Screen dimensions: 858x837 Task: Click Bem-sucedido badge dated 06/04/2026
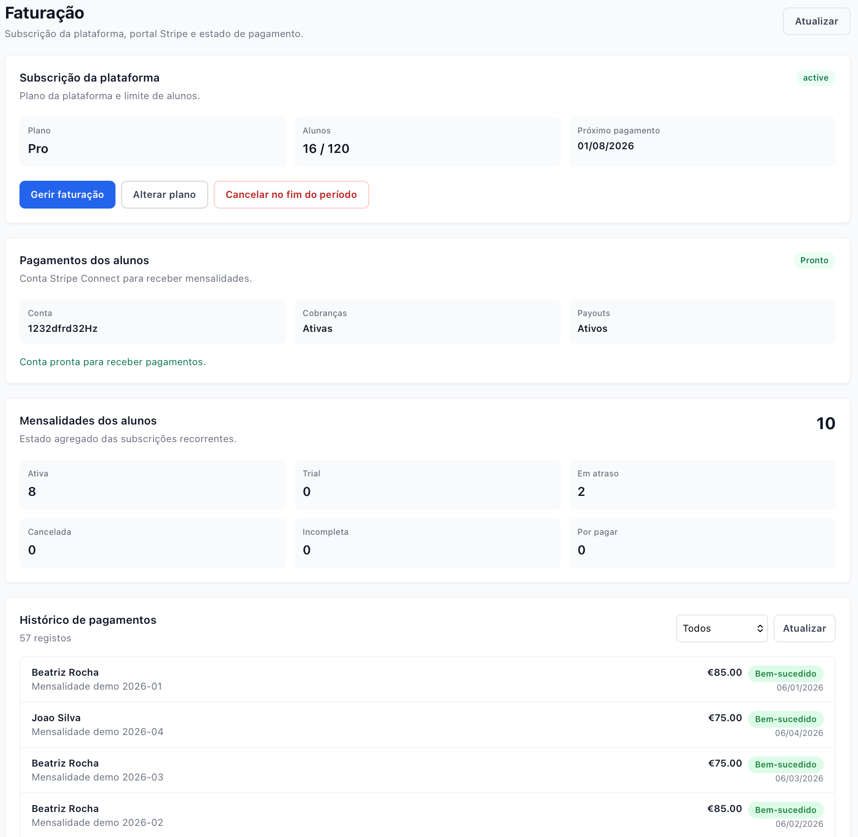(786, 719)
